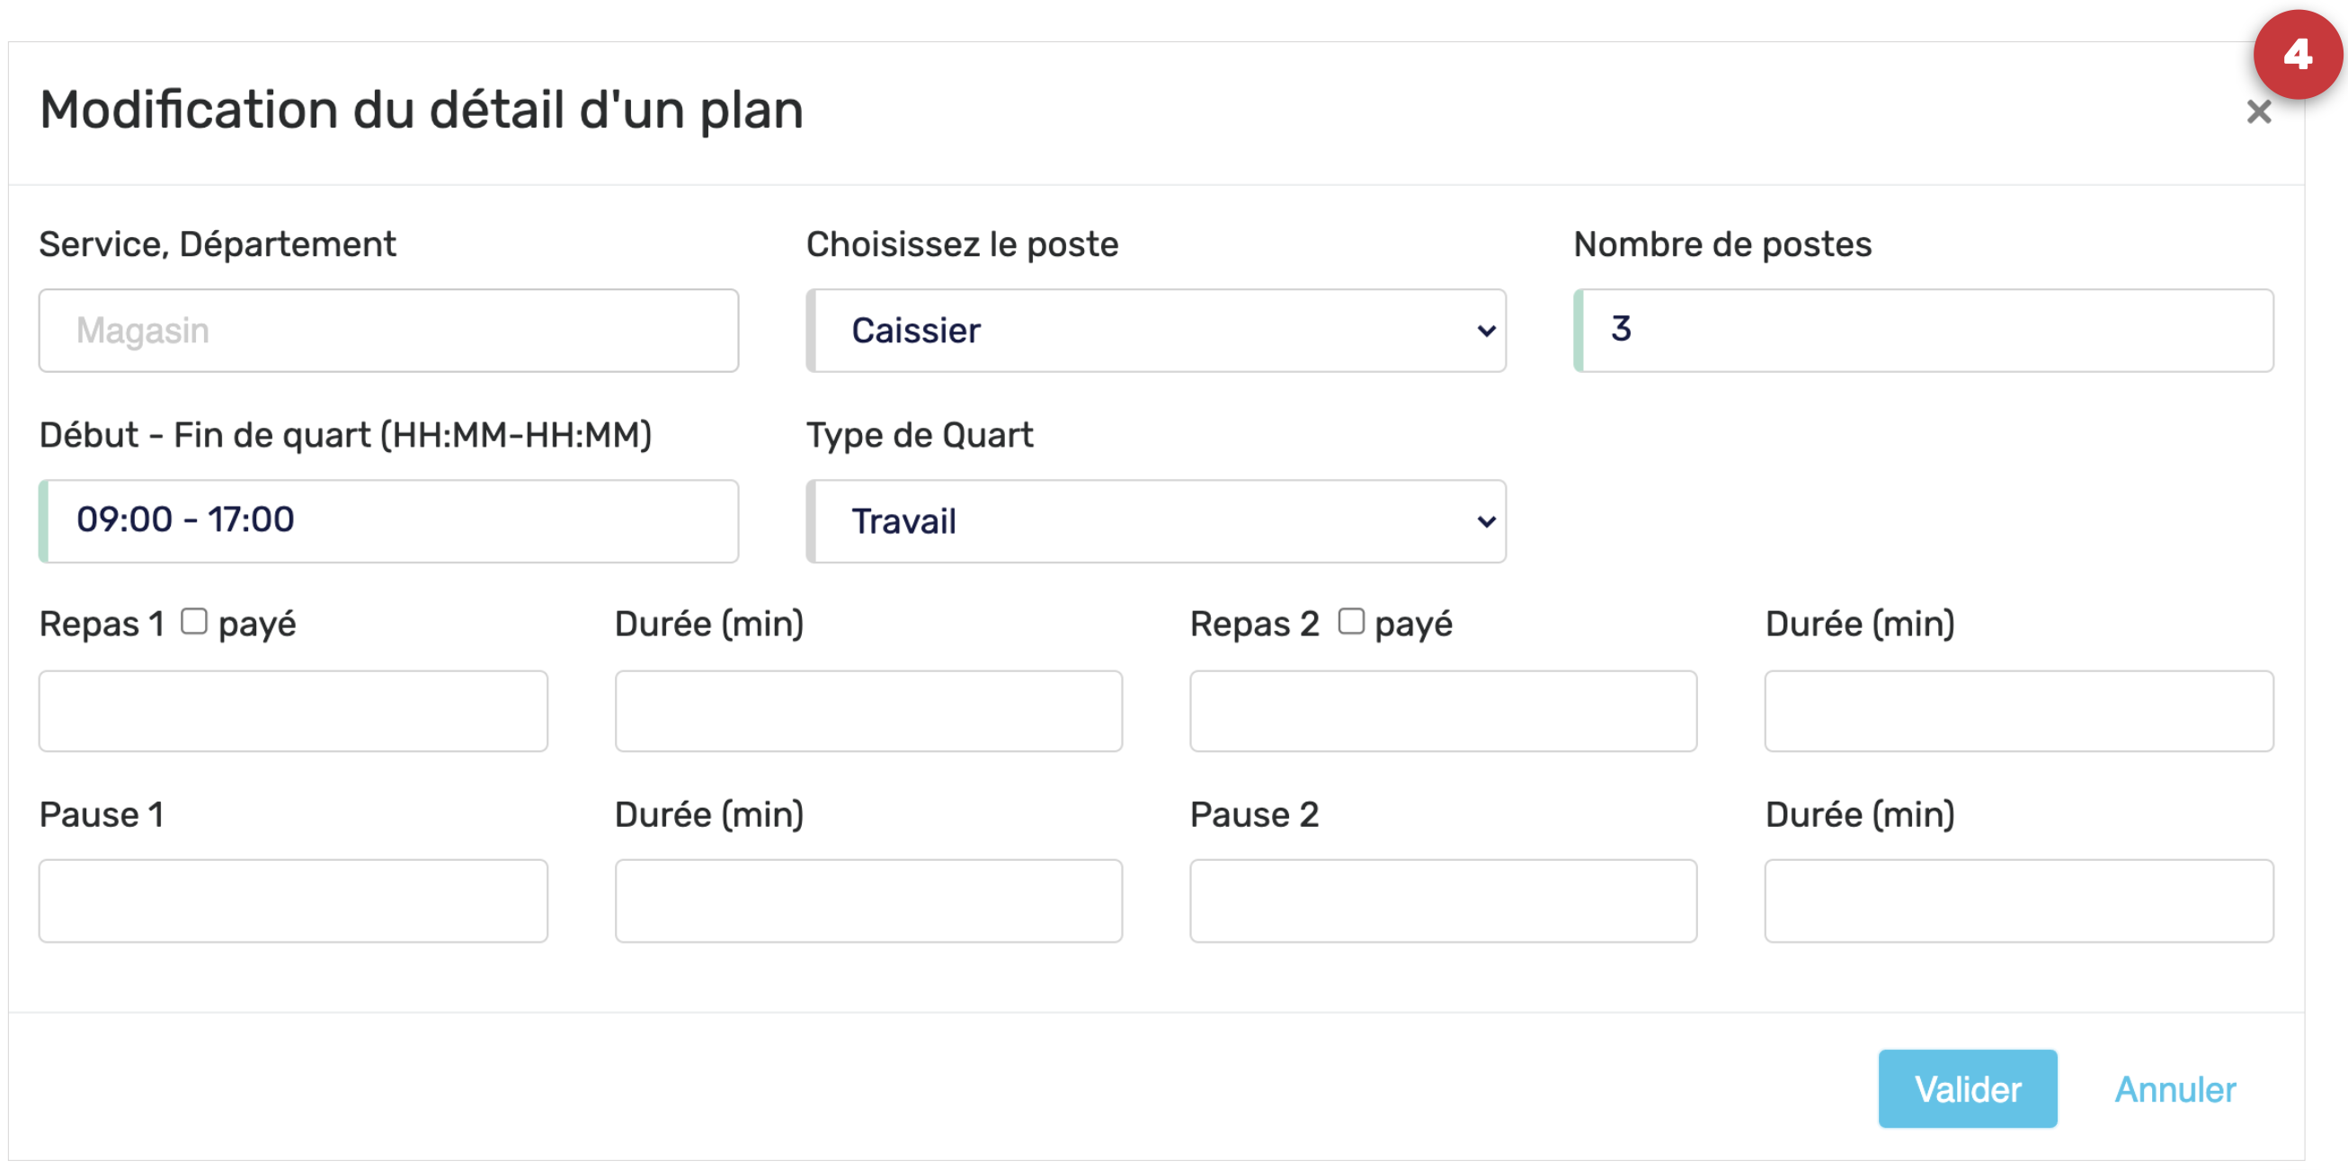Click the Repas 1 time input

292,711
